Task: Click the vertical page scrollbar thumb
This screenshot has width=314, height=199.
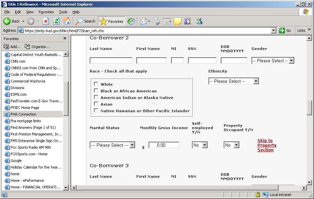Action: pyautogui.click(x=309, y=107)
